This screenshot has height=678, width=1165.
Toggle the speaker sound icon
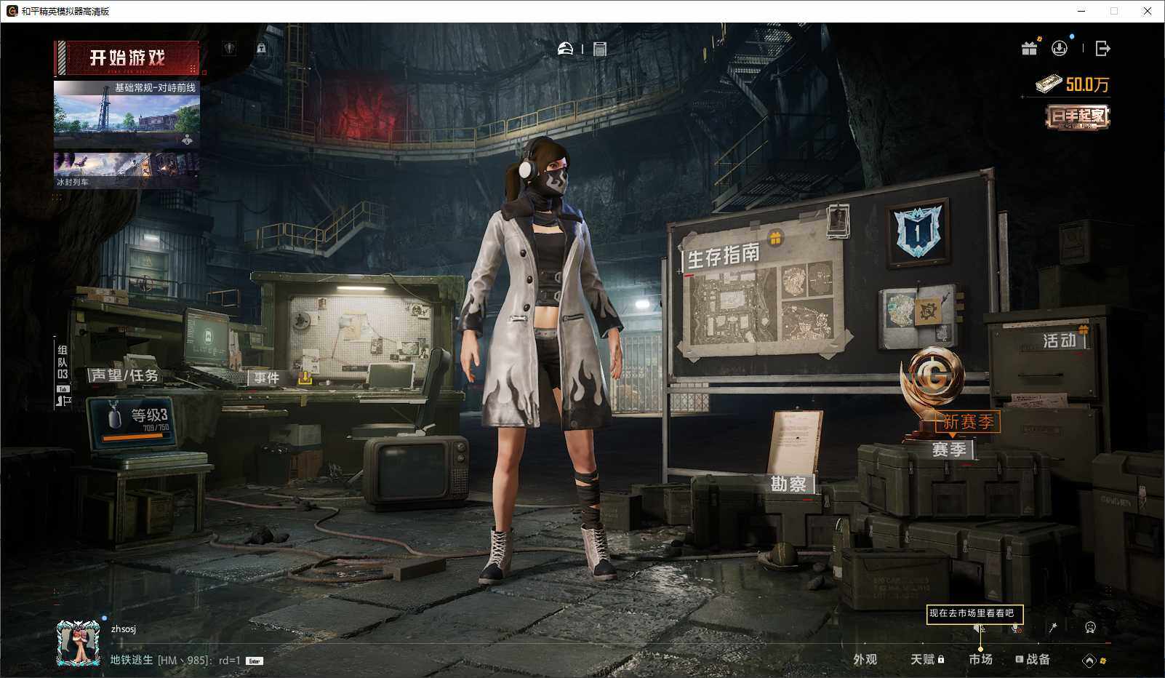(x=980, y=628)
